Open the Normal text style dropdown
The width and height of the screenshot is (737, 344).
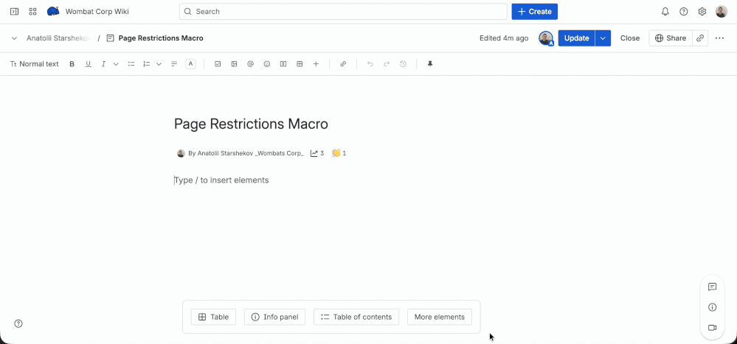click(x=35, y=64)
